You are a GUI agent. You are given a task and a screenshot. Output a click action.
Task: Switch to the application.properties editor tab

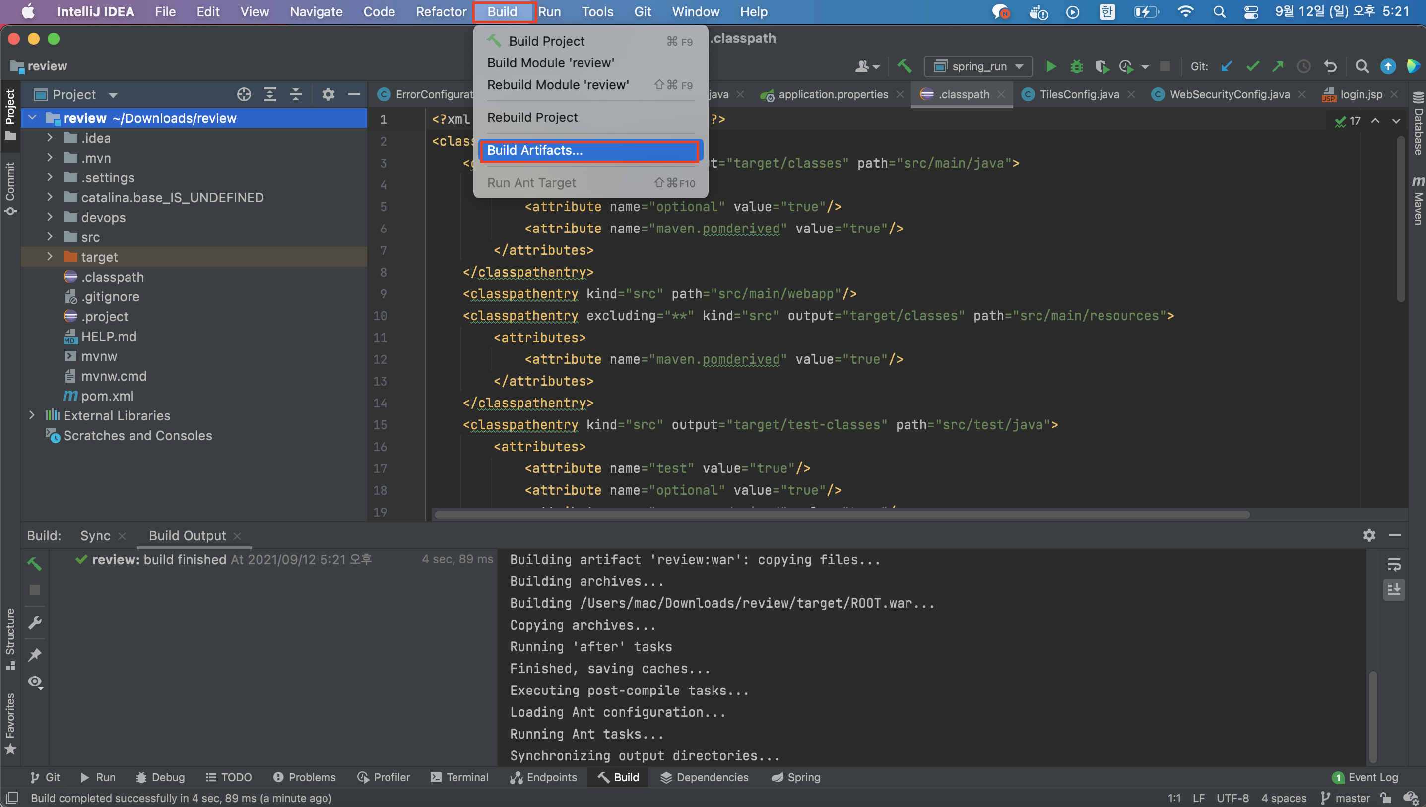[x=833, y=94]
